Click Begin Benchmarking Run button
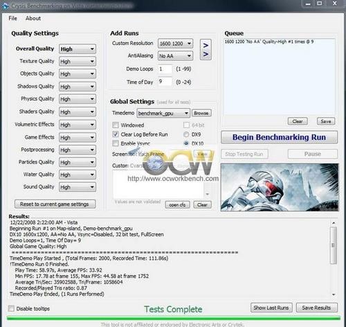Viewport: 346px width, 327px height. tap(279, 137)
